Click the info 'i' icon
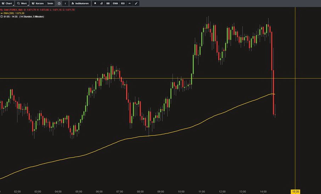This screenshot has width=321, height=194. [x=65, y=3]
